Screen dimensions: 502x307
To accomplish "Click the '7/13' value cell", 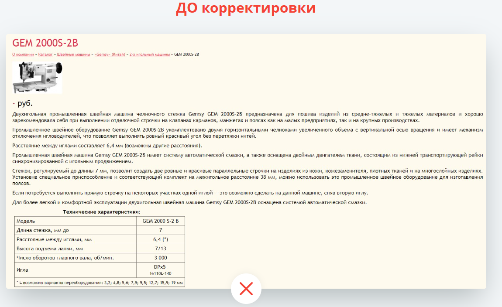I will [161, 249].
